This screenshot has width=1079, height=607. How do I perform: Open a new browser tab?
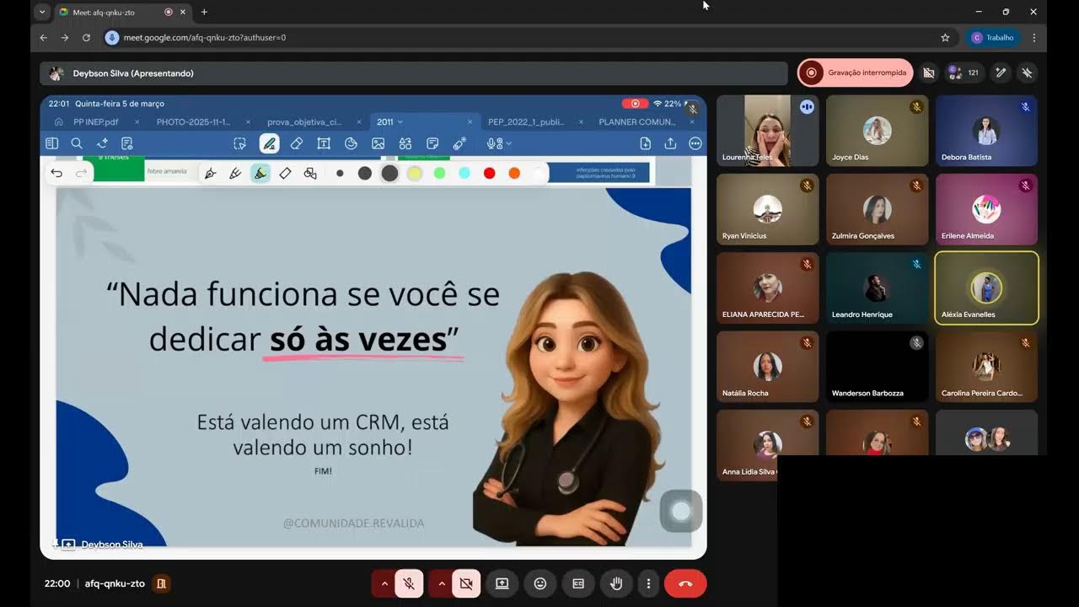pos(204,12)
